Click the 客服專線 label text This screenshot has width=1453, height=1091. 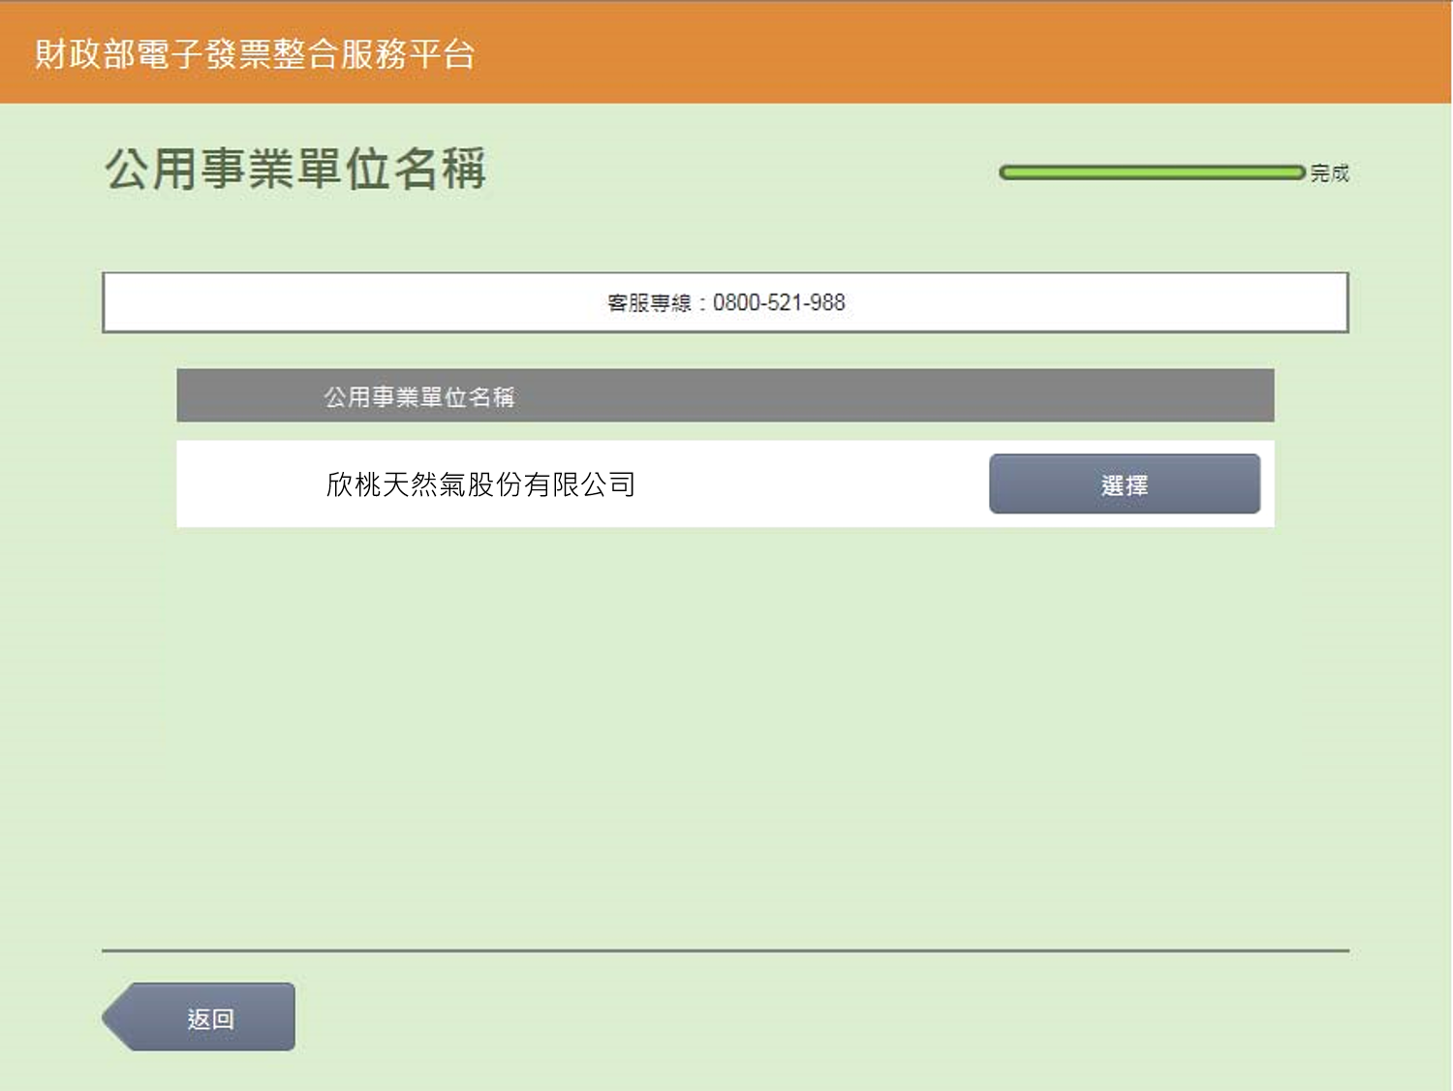coord(649,303)
